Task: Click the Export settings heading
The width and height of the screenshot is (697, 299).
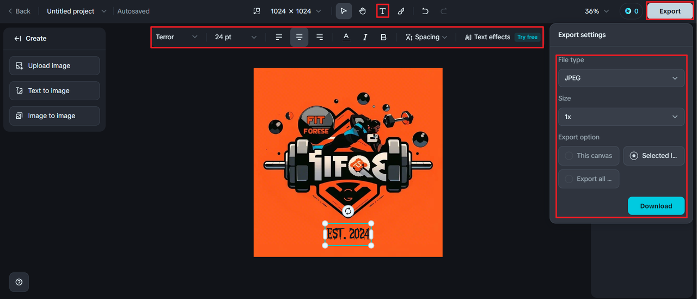Action: 582,35
